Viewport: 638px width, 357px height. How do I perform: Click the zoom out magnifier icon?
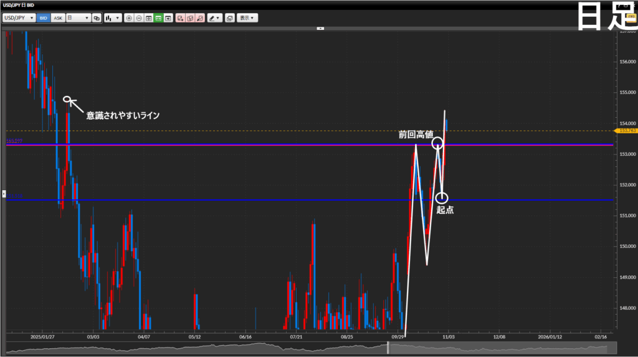point(138,18)
